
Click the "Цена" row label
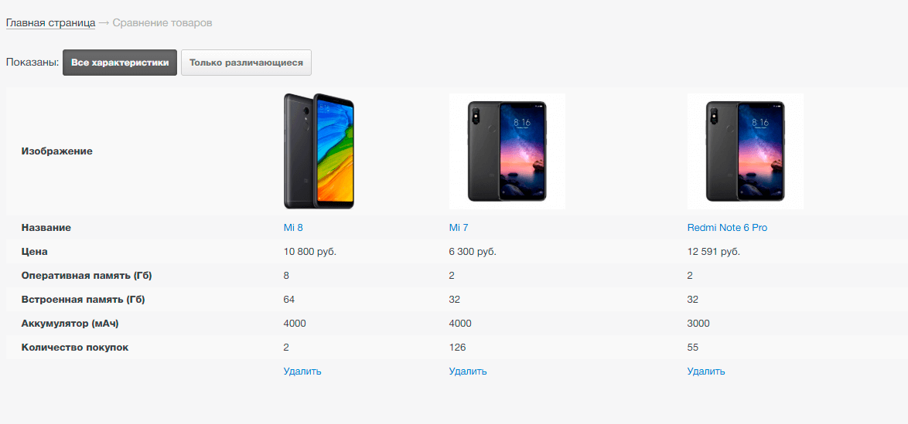pyautogui.click(x=35, y=252)
